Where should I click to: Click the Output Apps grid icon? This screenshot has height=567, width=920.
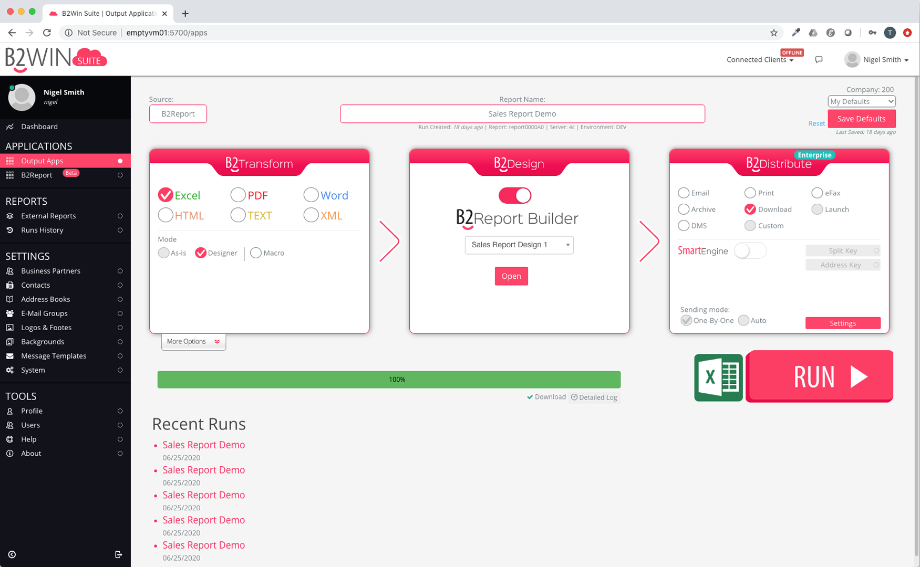point(10,161)
